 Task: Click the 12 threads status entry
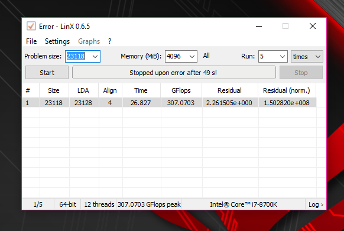pyautogui.click(x=99, y=204)
